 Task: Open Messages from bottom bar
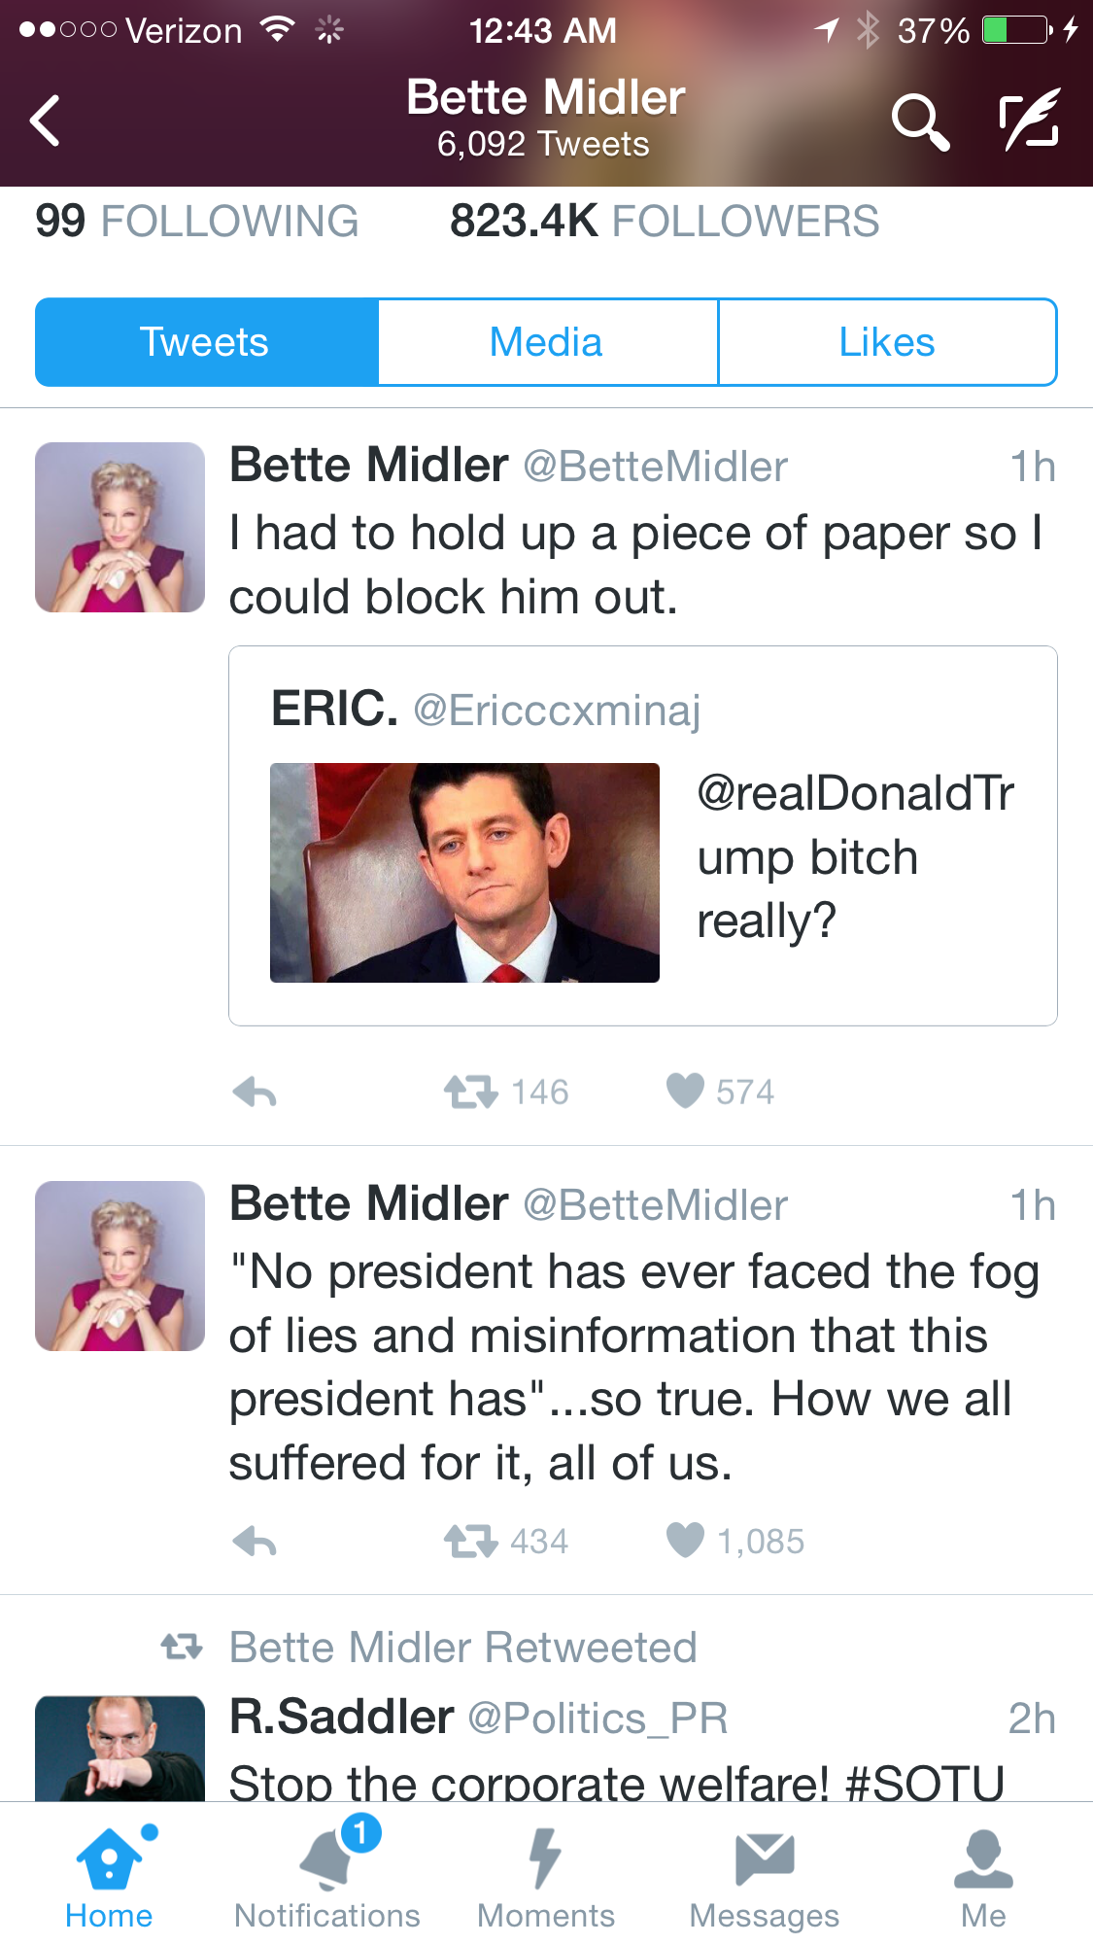765,1876
